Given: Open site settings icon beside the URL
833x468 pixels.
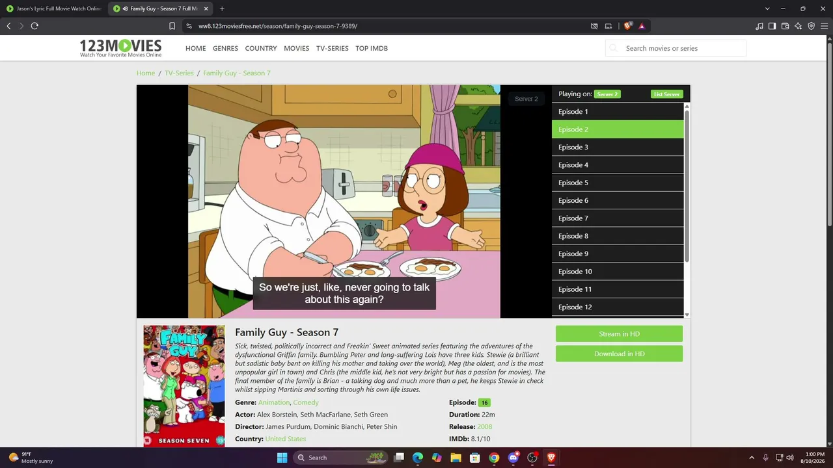Looking at the screenshot, I should 189,26.
